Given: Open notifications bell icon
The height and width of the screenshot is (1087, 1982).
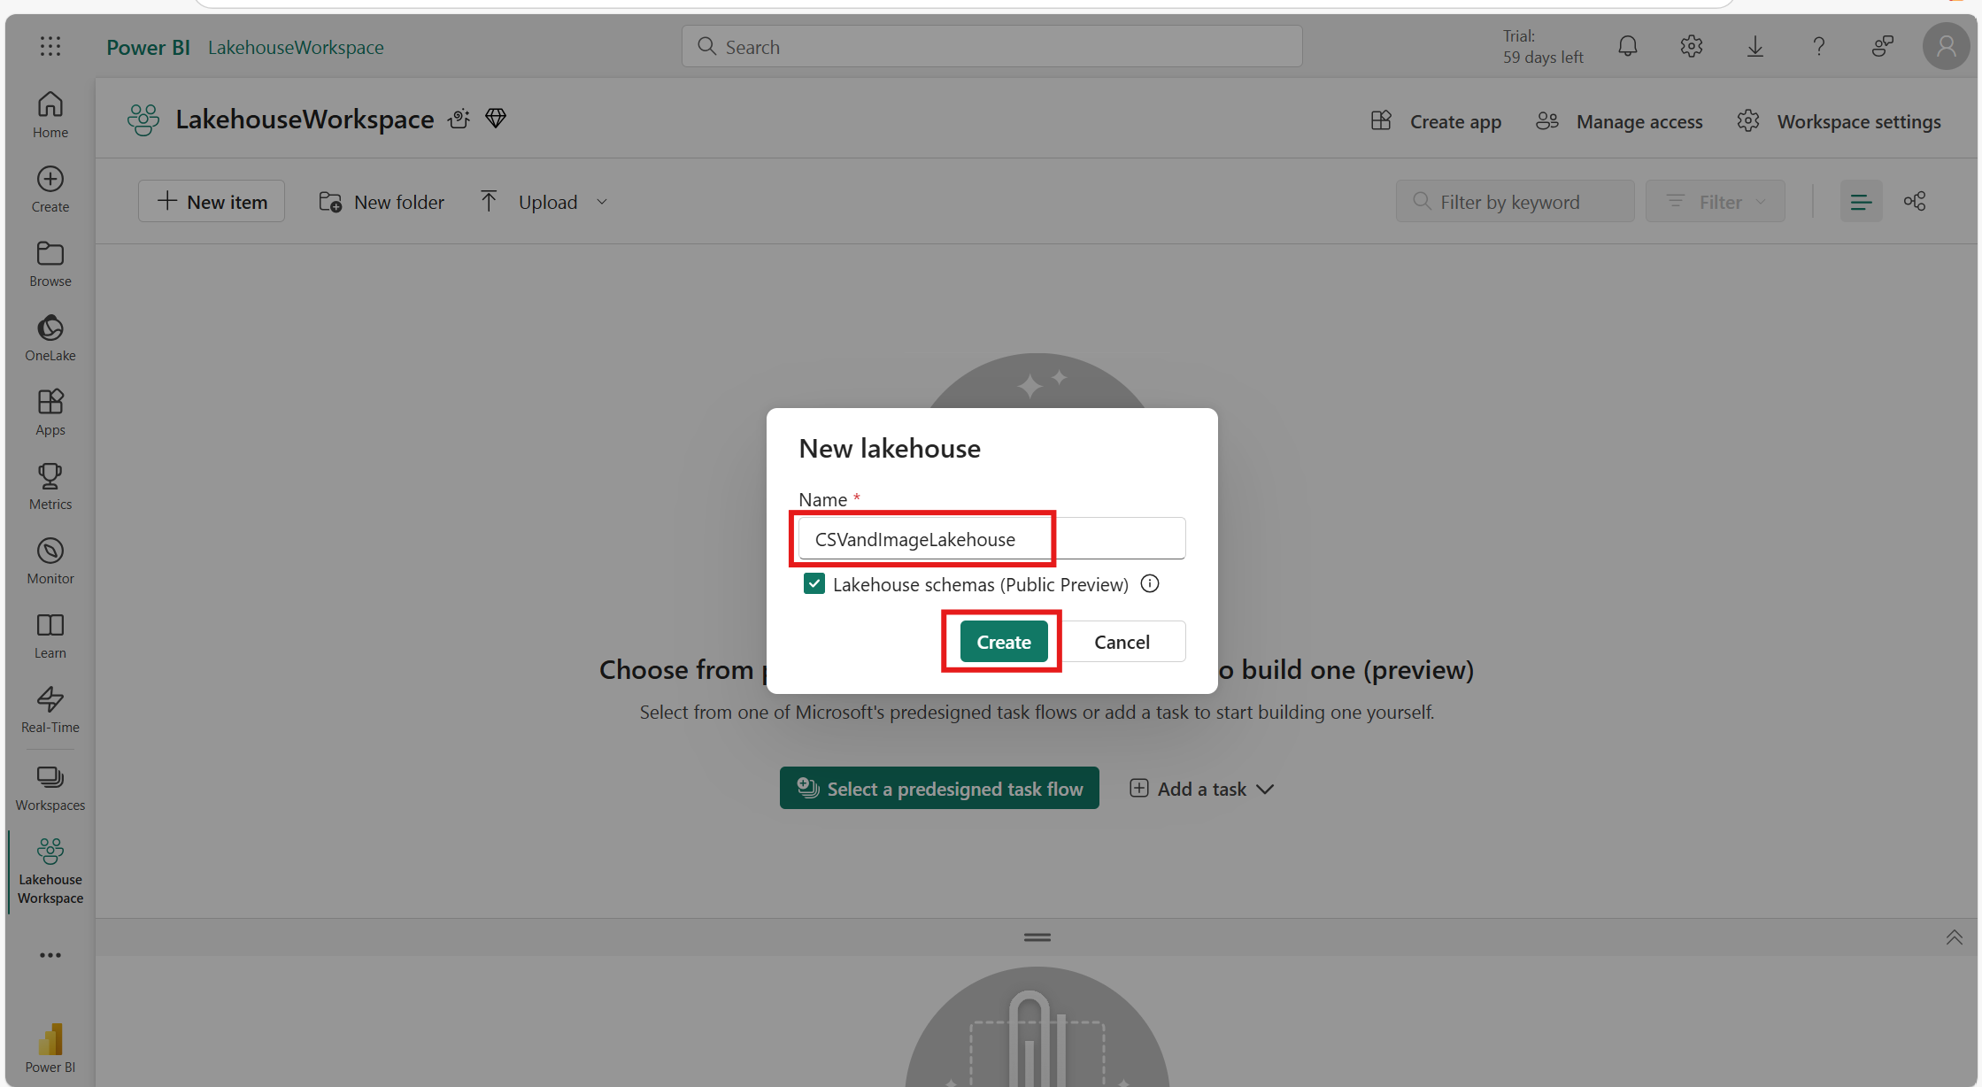Looking at the screenshot, I should click(1627, 46).
